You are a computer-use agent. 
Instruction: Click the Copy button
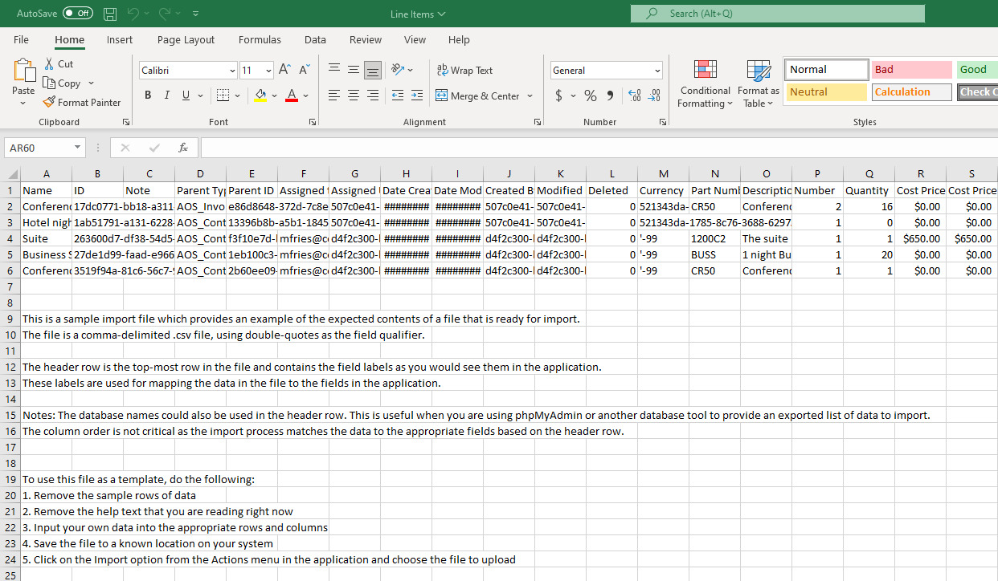[x=63, y=83]
